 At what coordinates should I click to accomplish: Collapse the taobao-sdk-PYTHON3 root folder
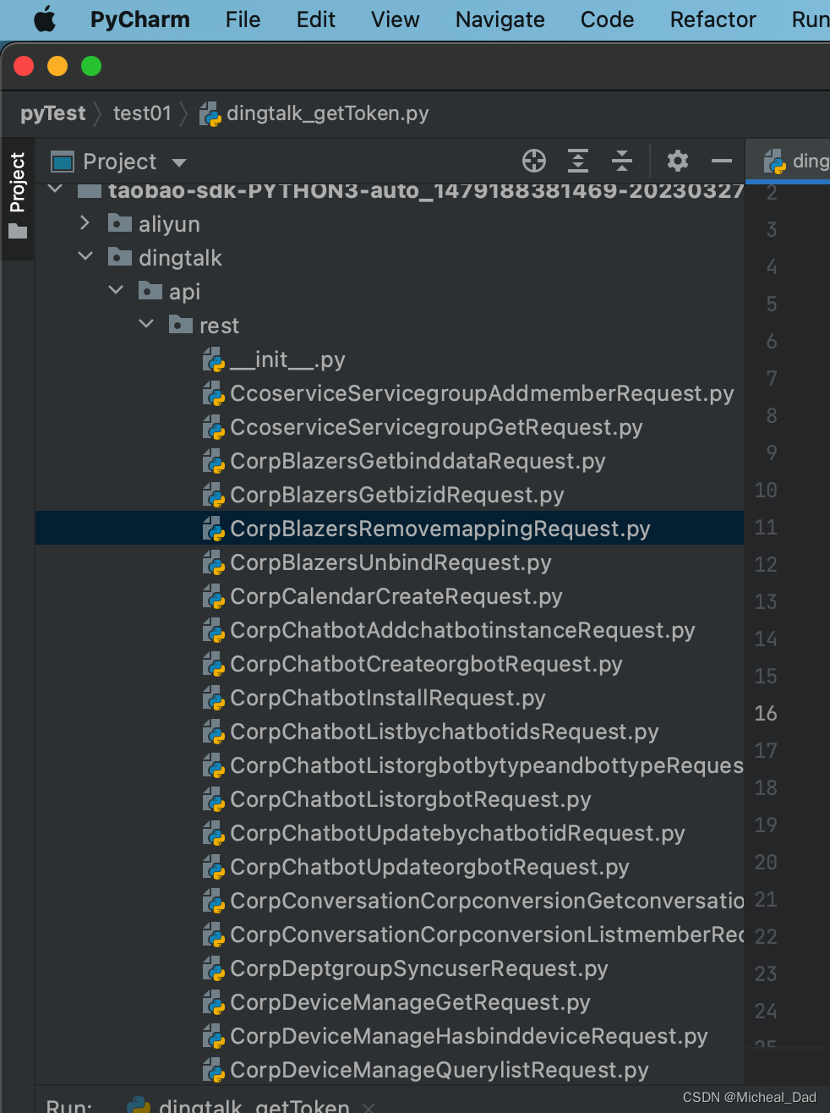55,189
